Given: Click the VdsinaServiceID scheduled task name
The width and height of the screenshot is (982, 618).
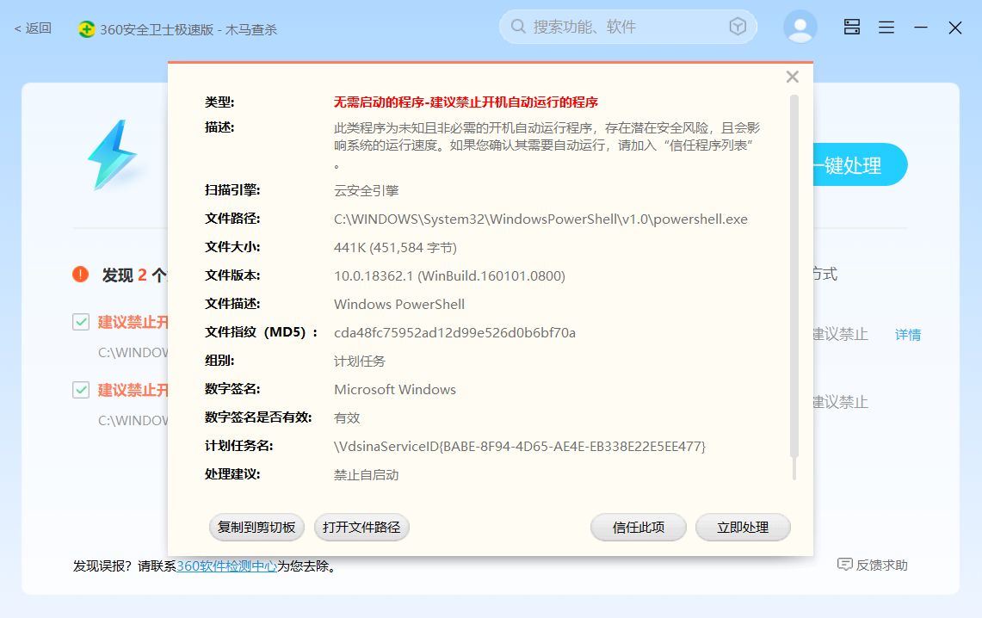Looking at the screenshot, I should click(520, 447).
